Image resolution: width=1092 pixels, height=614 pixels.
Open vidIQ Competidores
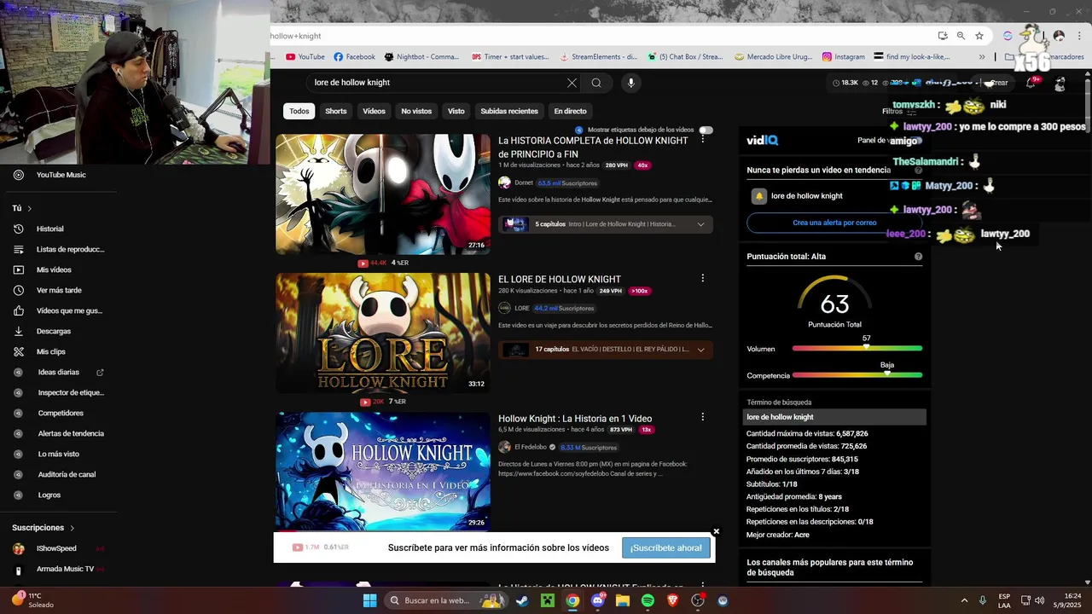(x=60, y=413)
